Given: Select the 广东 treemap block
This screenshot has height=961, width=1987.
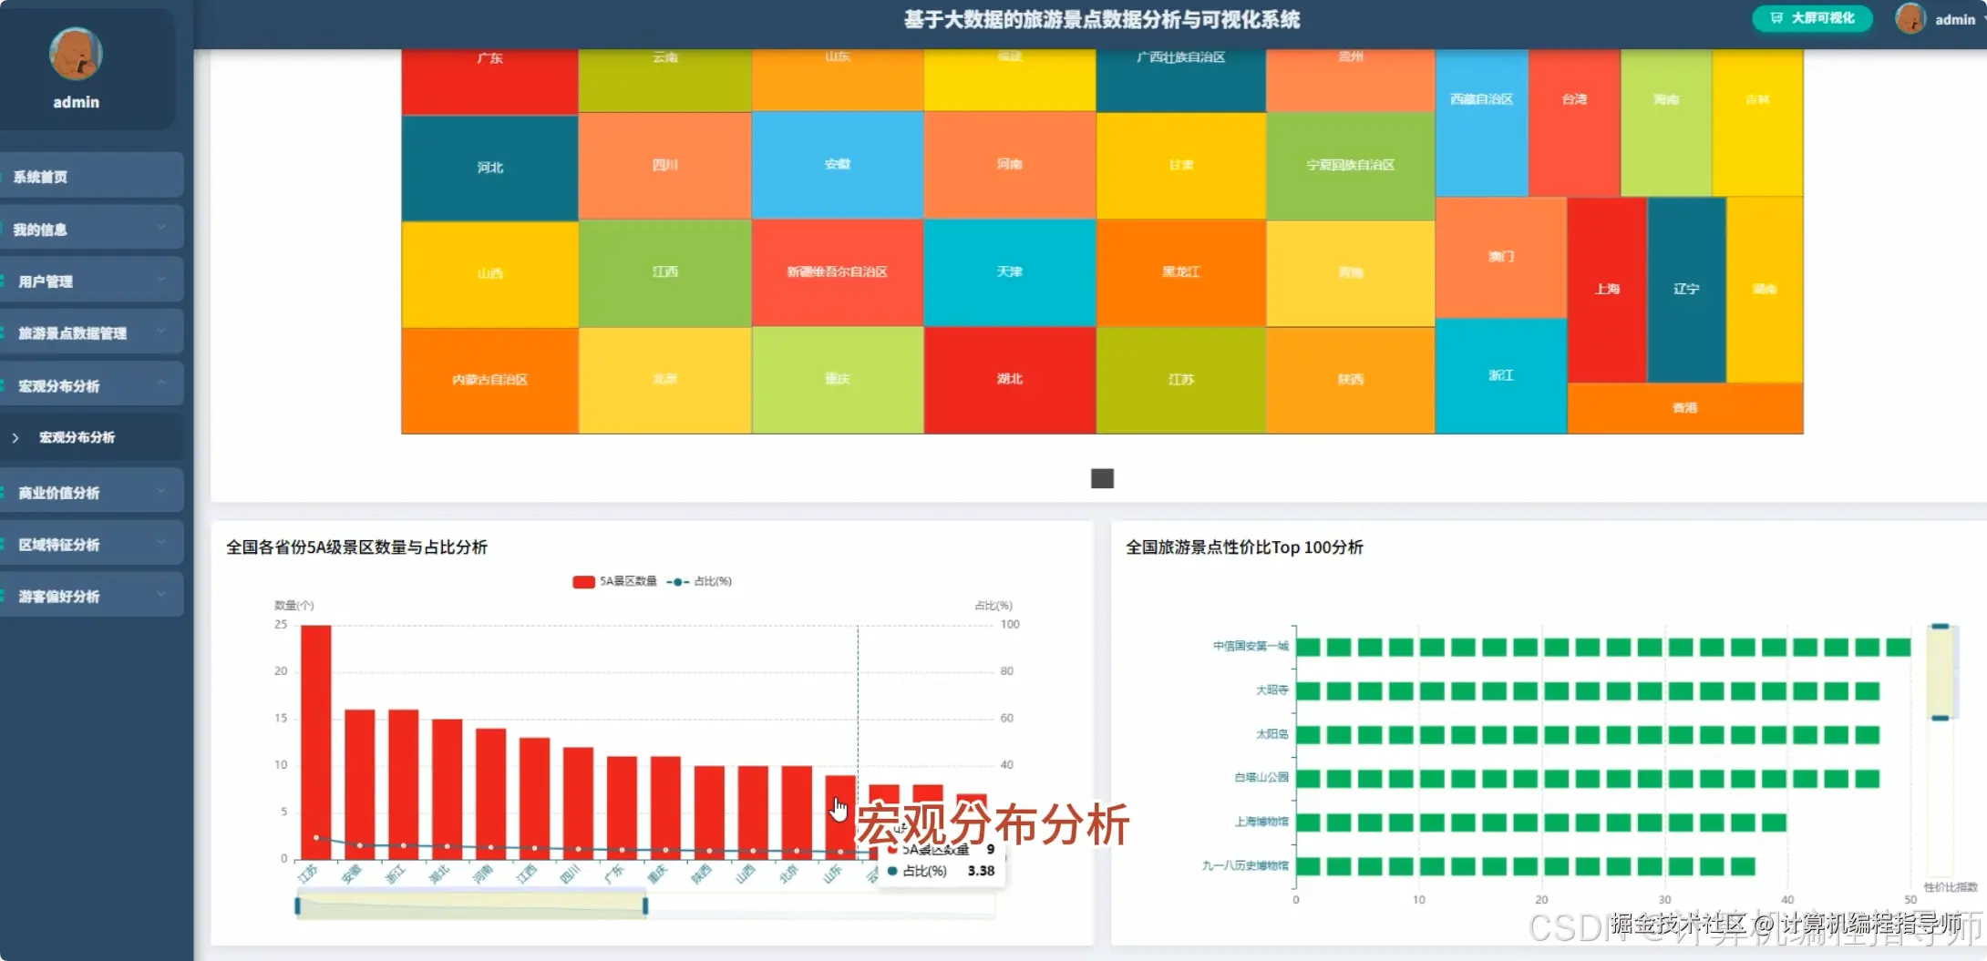Looking at the screenshot, I should pyautogui.click(x=489, y=82).
